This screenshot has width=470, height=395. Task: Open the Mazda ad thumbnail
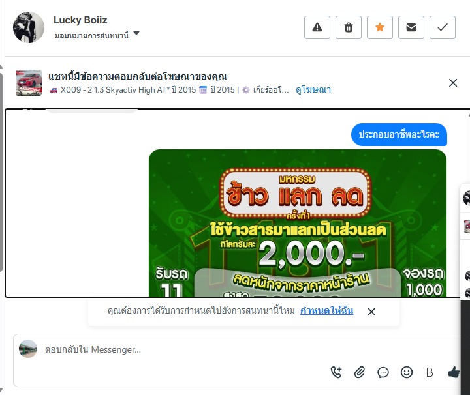pos(29,83)
